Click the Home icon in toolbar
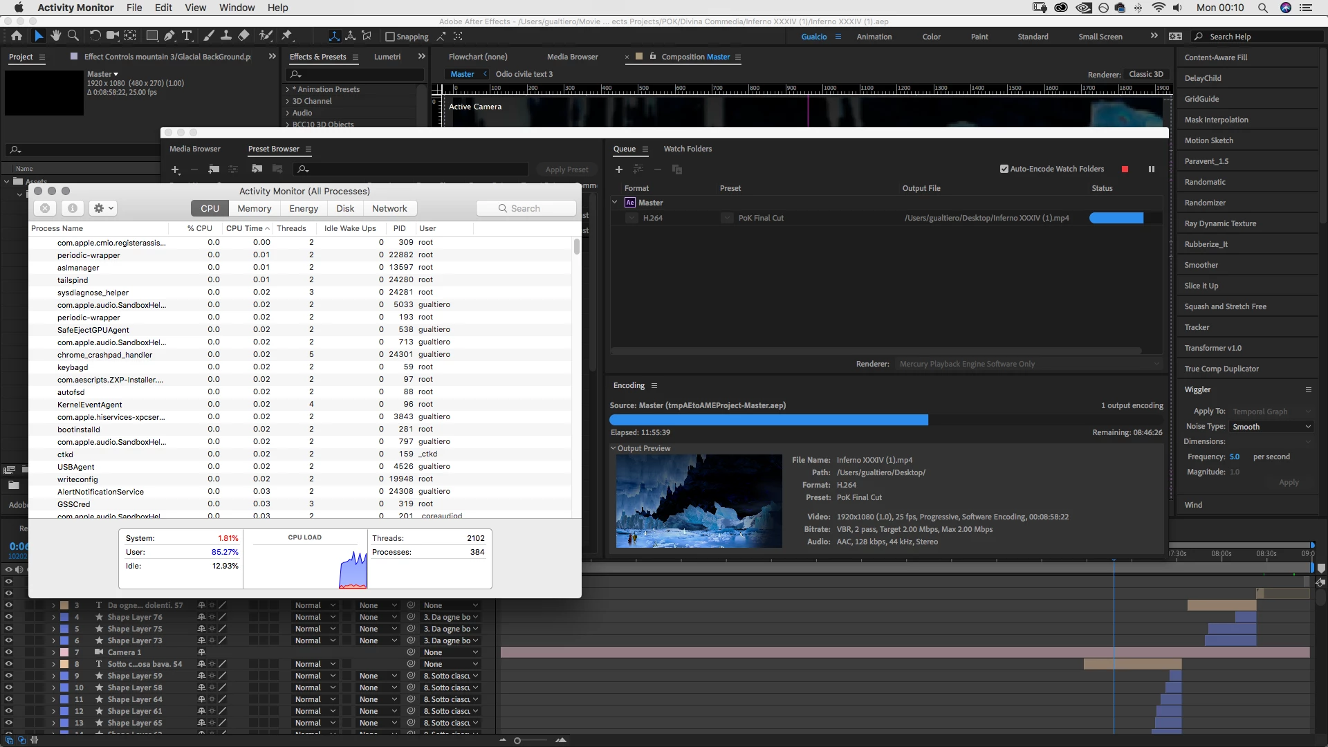Screen dimensions: 1328x747 click(x=17, y=36)
